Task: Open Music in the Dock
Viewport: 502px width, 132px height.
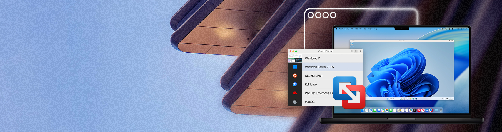Action: coord(419,110)
